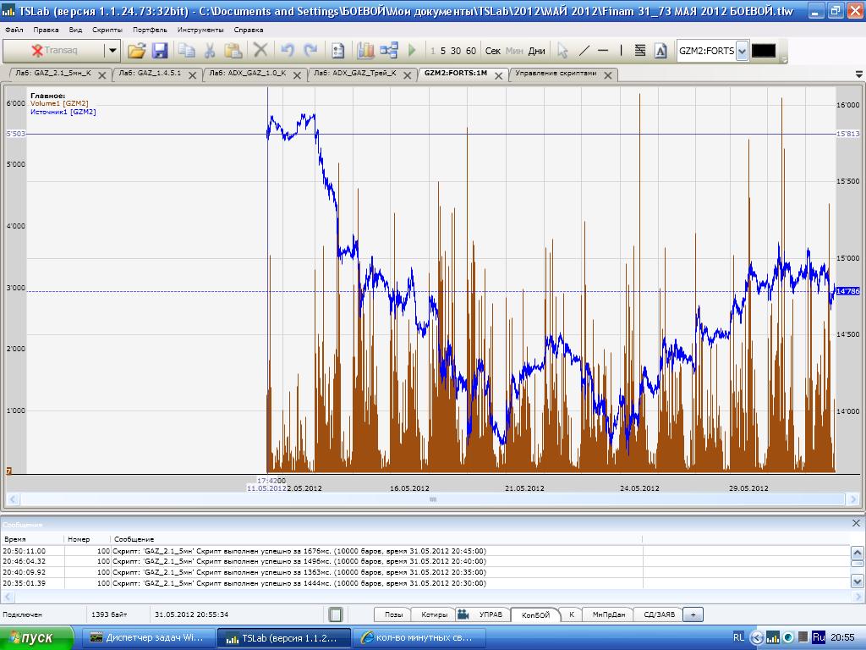Click the run script green play icon
866x650 pixels.
412,51
